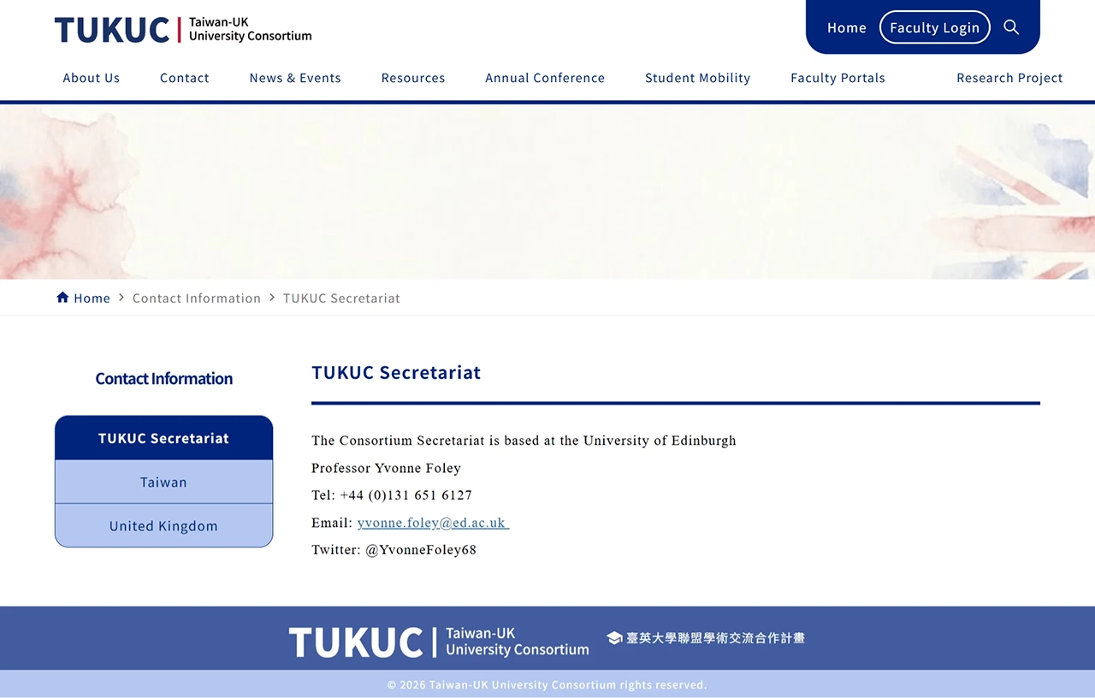Click the graduation cap icon in footer
The height and width of the screenshot is (698, 1095).
(x=614, y=638)
